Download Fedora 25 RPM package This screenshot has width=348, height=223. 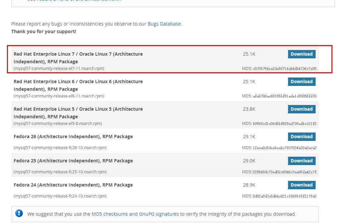coord(302,161)
